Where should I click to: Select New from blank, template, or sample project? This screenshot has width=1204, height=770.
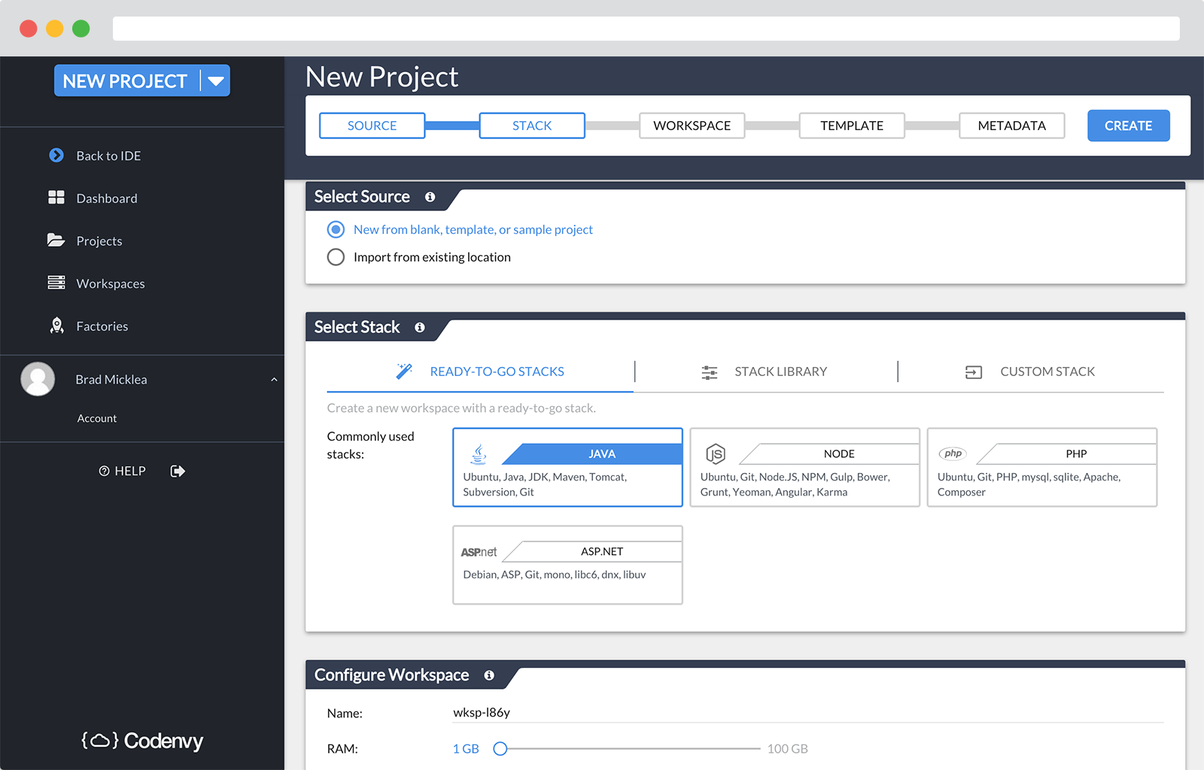[x=336, y=229]
